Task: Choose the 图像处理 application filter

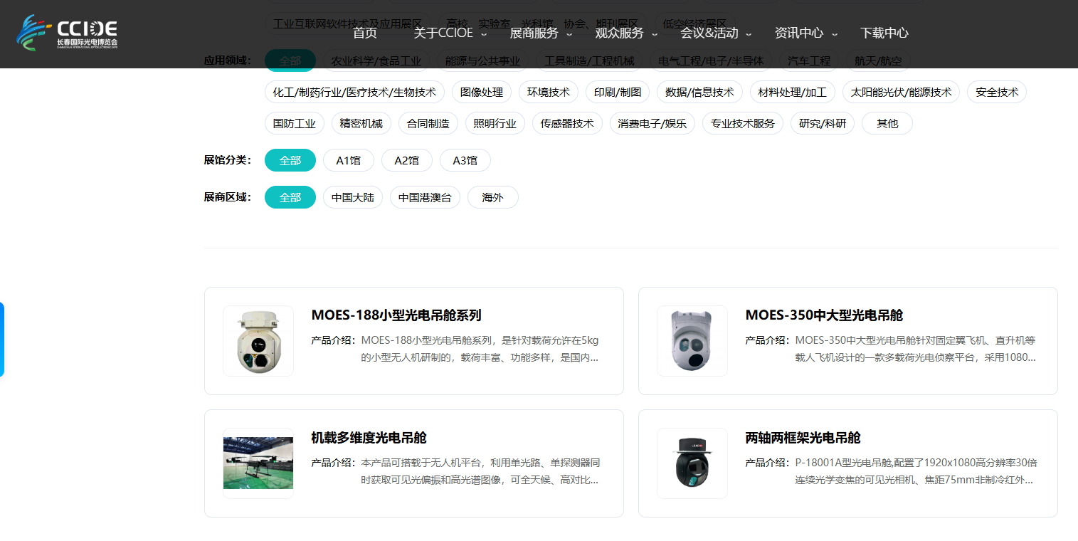Action: [481, 92]
